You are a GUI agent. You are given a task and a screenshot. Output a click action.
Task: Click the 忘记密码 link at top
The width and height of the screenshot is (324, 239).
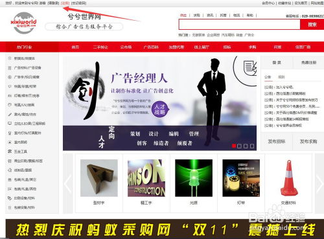(78, 3)
